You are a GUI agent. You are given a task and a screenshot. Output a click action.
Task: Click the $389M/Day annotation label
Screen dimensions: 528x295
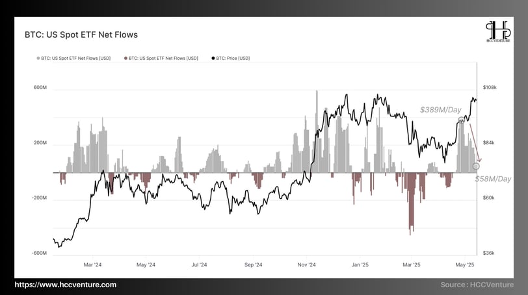pyautogui.click(x=440, y=110)
